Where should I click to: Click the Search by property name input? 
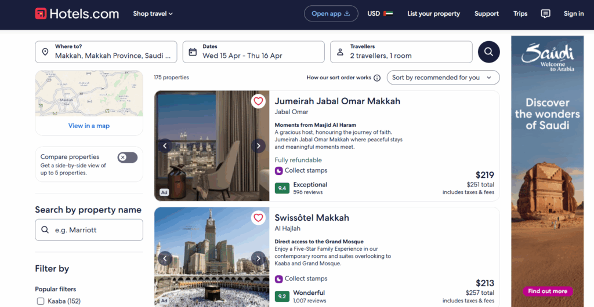[x=89, y=230]
